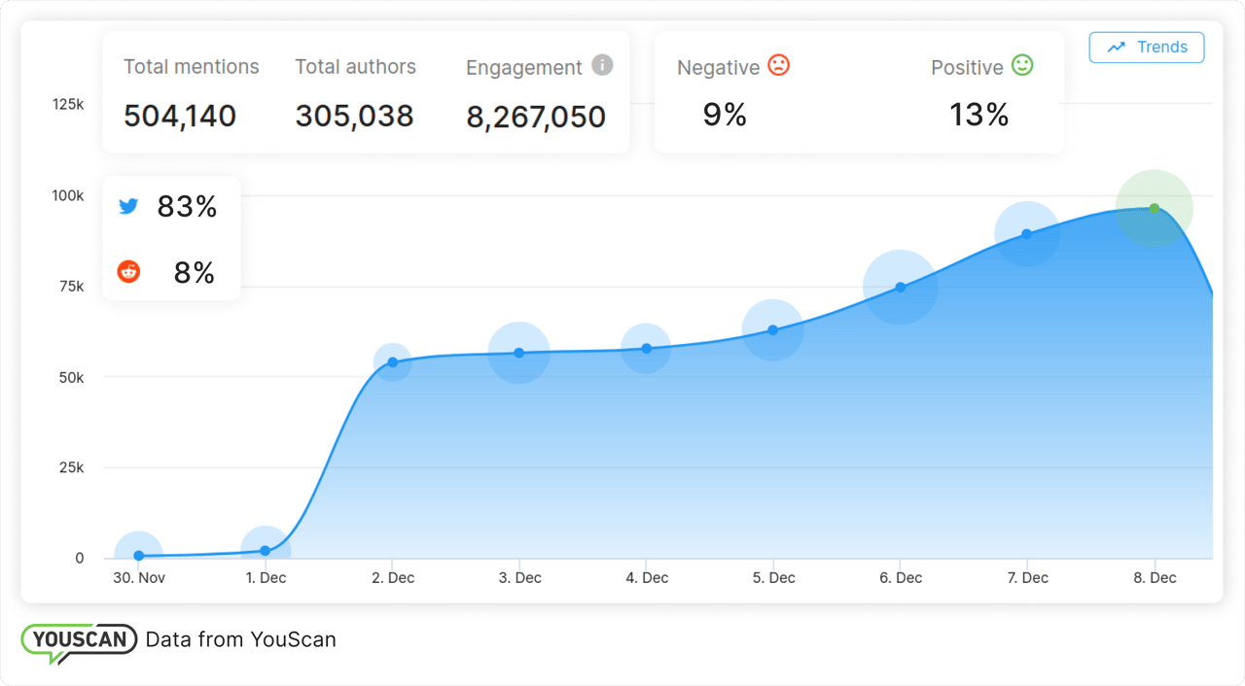Click the Negative sad face icon
Screen dimensions: 1245x686
click(x=778, y=65)
